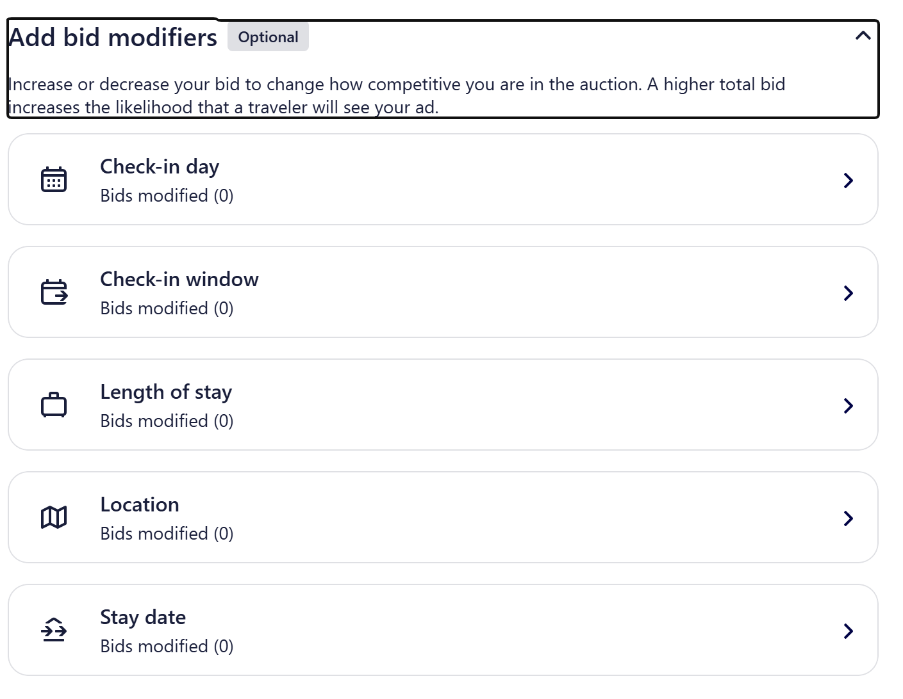The image size is (903, 699).
Task: Expand Check-in day with its chevron
Action: [x=849, y=181]
